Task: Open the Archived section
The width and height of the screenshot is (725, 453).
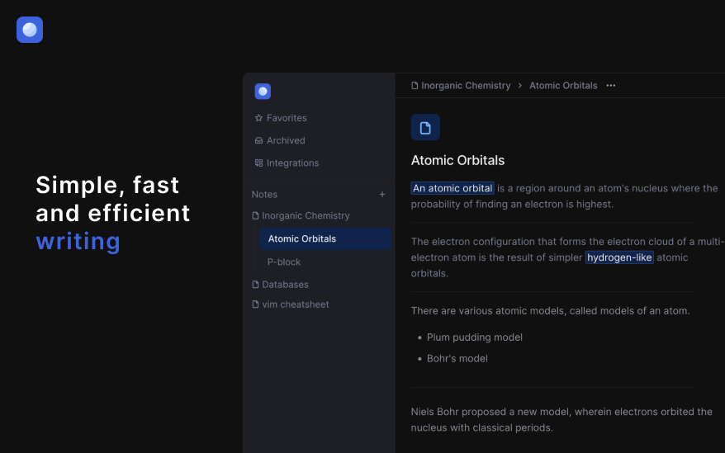Action: (x=280, y=140)
